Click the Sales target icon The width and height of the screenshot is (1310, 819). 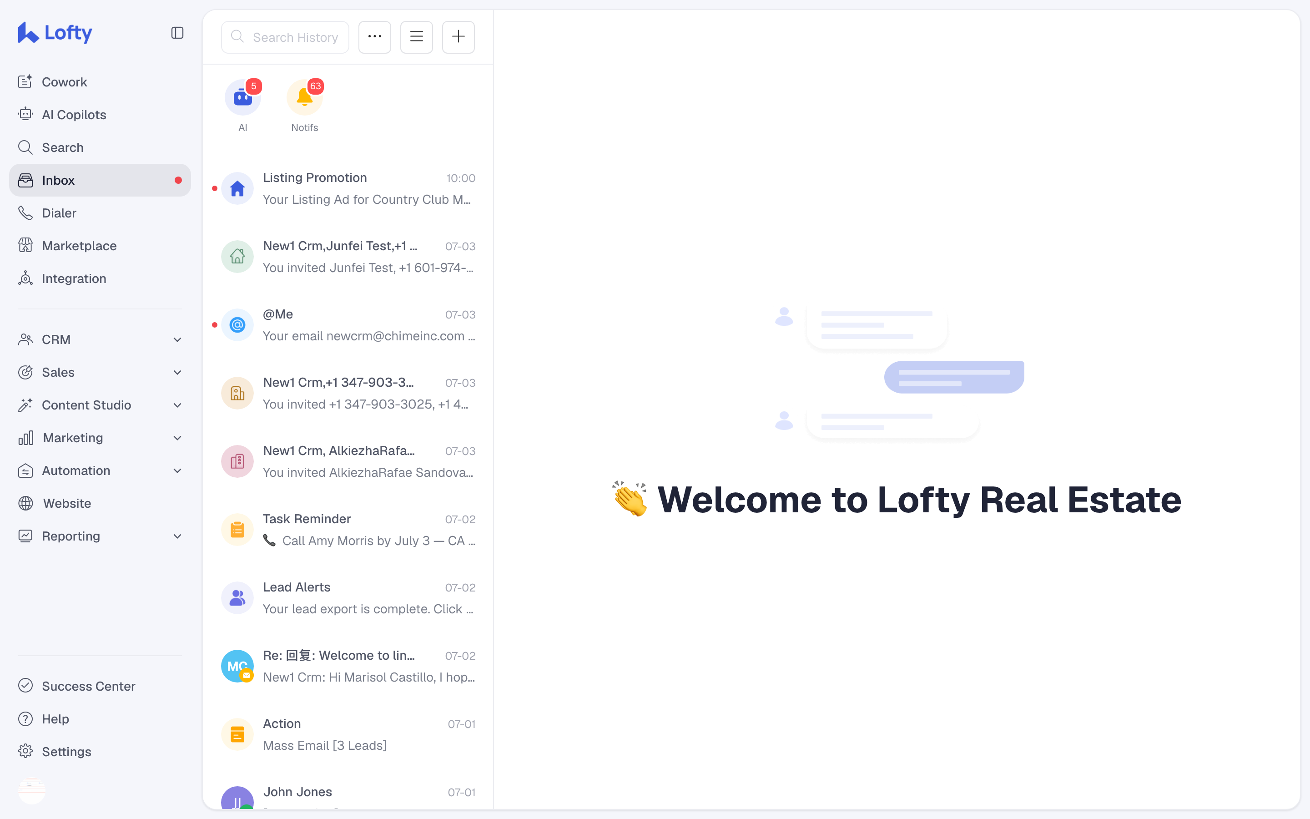[25, 373]
